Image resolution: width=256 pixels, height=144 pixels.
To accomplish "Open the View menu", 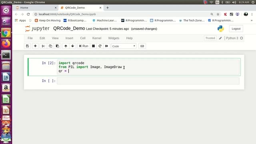I will [55, 38].
